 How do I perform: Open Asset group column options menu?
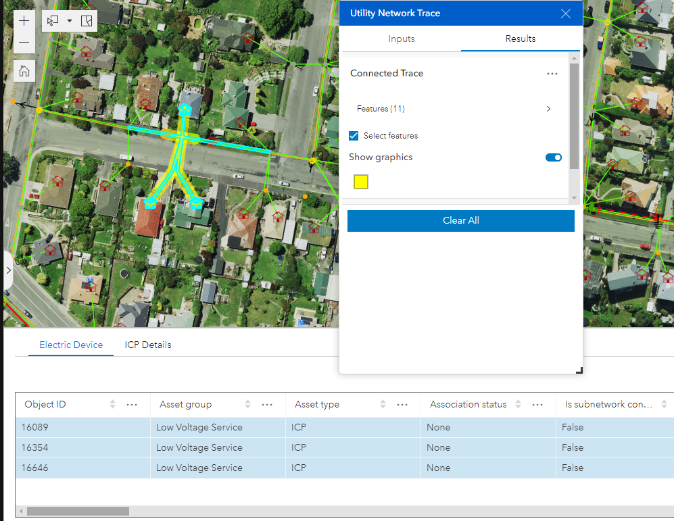point(267,405)
